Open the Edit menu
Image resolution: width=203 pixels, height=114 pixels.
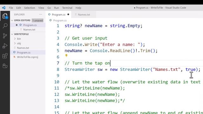(x=18, y=8)
